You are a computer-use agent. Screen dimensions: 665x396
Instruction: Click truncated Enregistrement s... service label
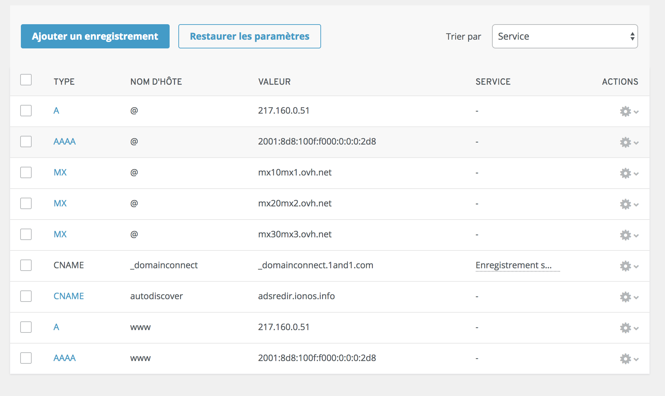514,265
